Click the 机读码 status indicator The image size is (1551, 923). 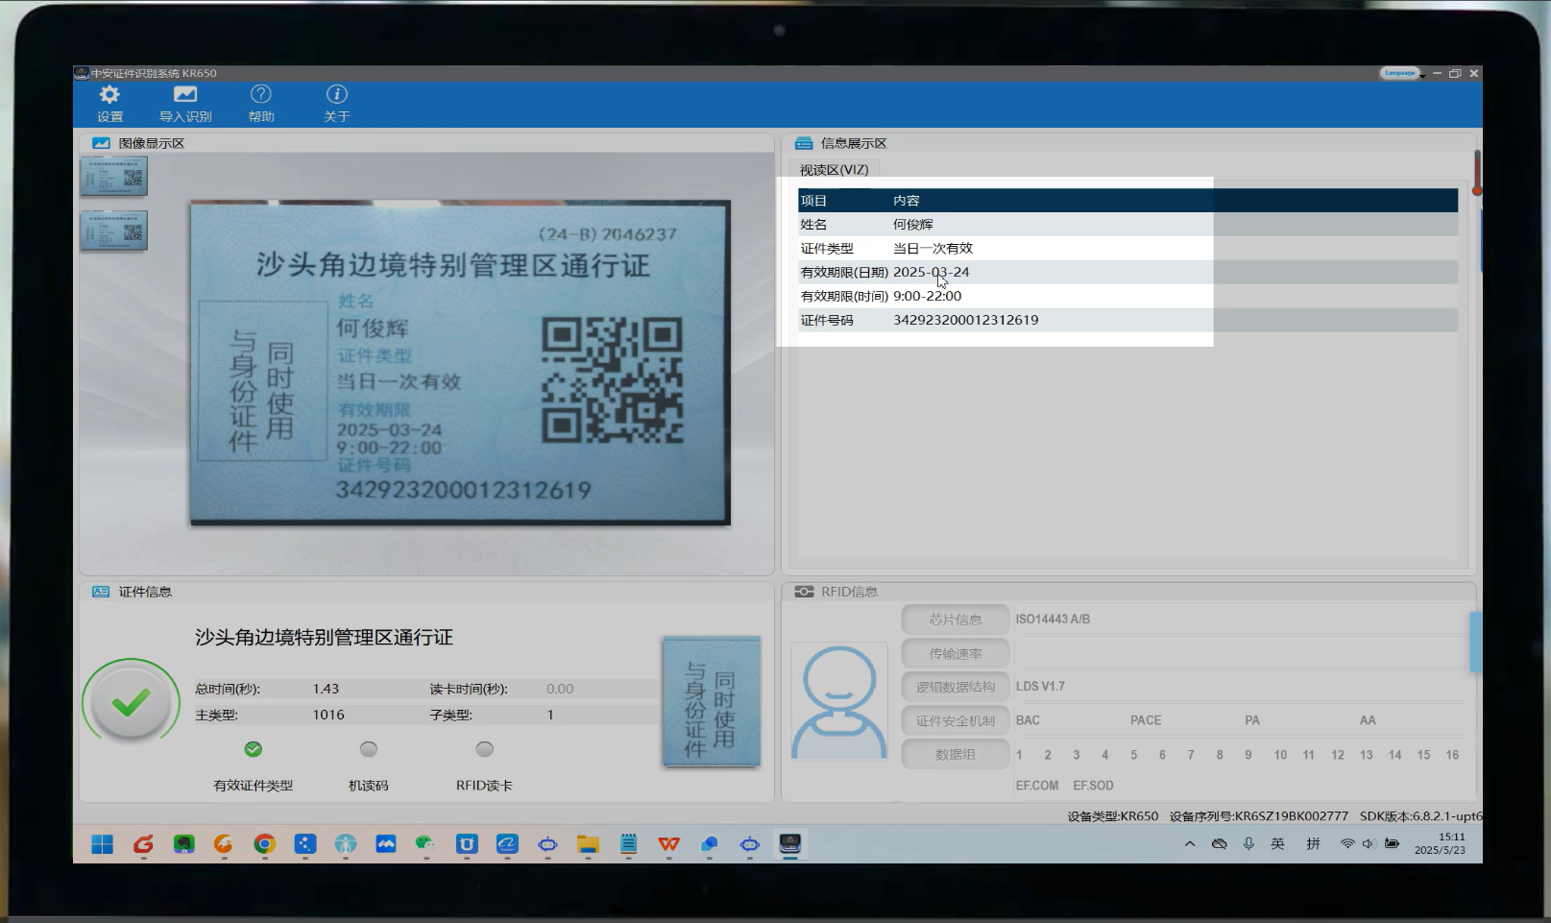369,749
